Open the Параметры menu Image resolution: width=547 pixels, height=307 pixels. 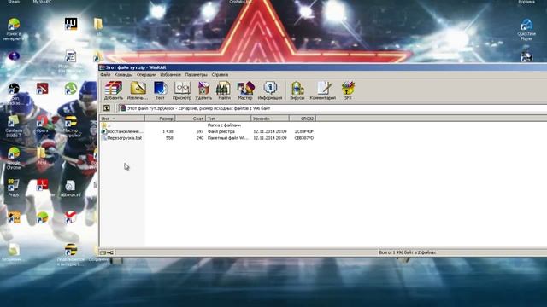point(196,74)
